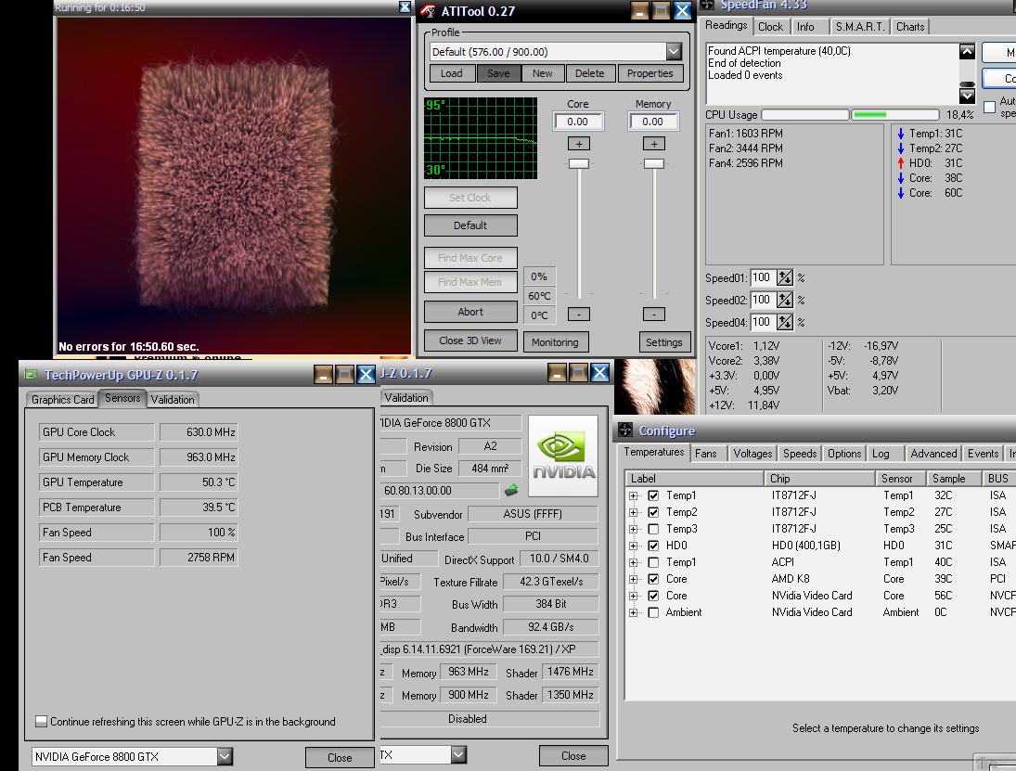1016x771 pixels.
Task: Click the BIOS save chip icon in GPU-Z
Action: 512,491
